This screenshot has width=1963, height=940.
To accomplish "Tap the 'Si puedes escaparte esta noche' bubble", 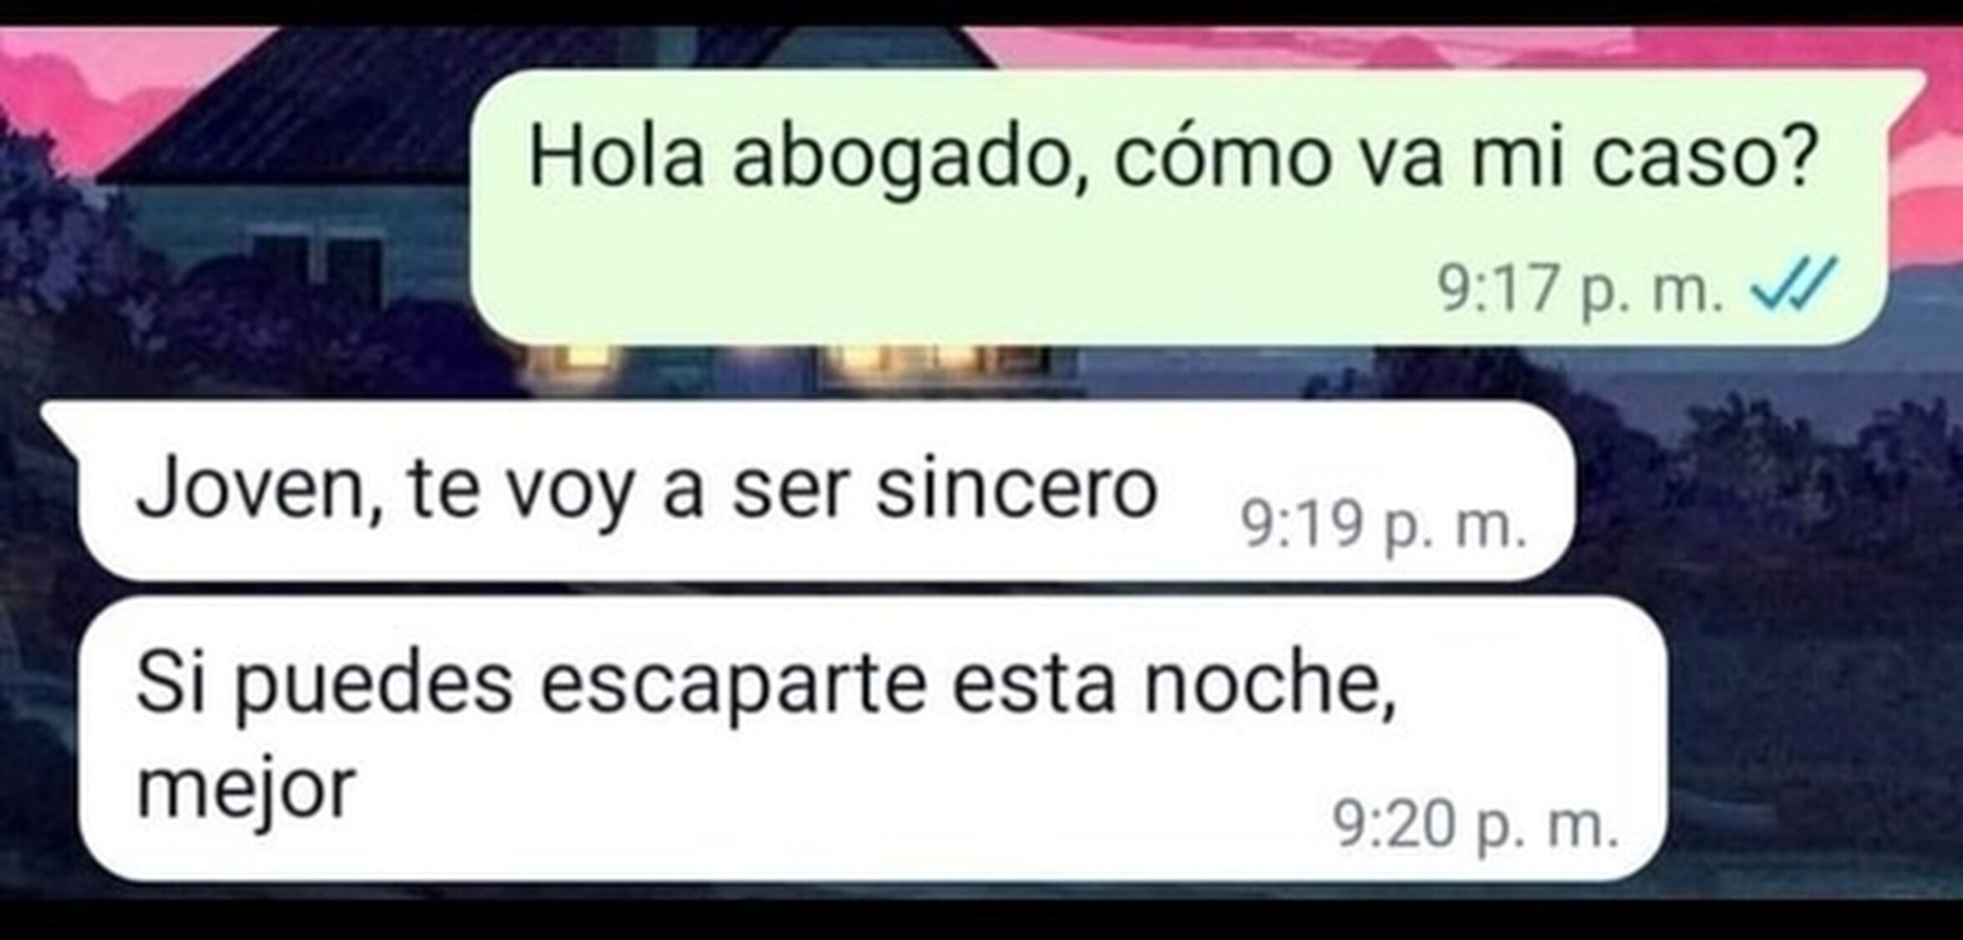I will pyautogui.click(x=873, y=738).
